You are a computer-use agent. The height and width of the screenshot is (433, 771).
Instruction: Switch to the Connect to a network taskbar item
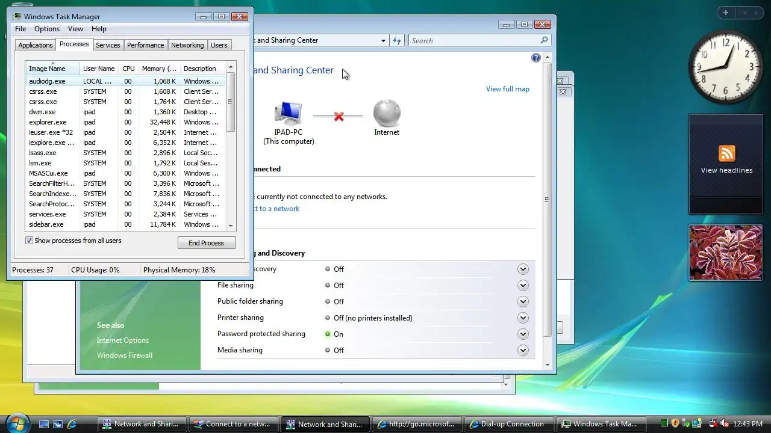click(234, 424)
